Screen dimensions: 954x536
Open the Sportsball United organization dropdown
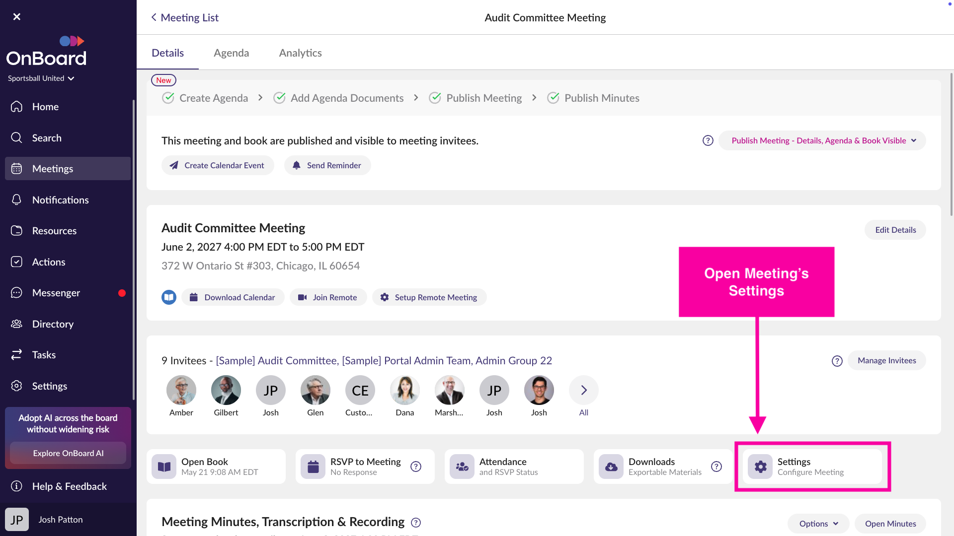click(41, 78)
